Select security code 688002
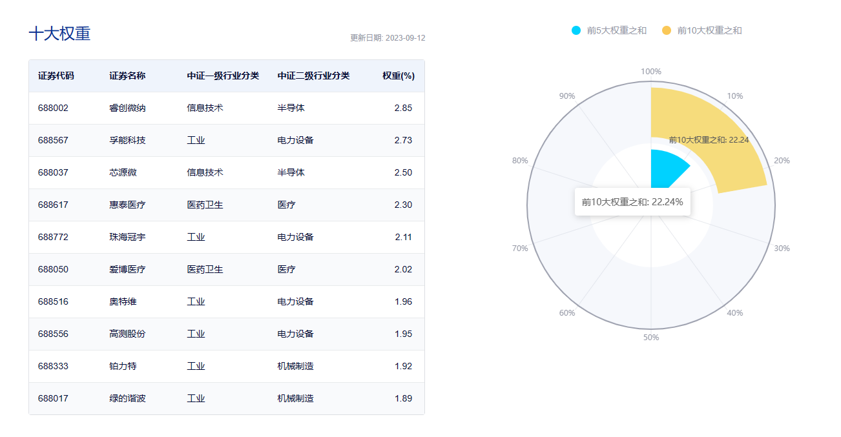This screenshot has width=841, height=437. pyautogui.click(x=53, y=108)
